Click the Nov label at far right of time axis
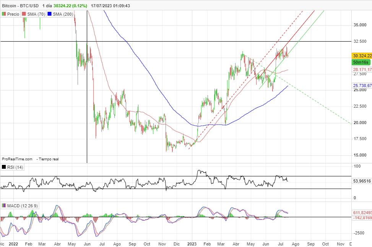The width and height of the screenshot is (372, 247). click(341, 244)
